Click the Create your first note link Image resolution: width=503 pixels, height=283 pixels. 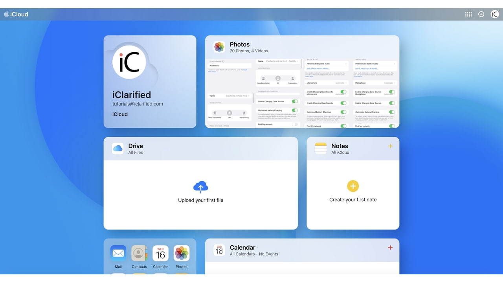point(352,199)
